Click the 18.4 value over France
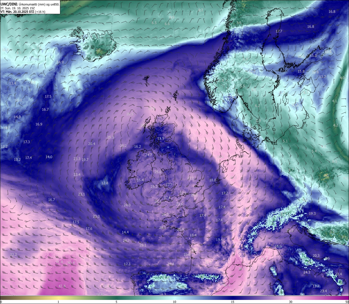Image resolution: width=349 pixels, height=304 pixels. [x=193, y=235]
